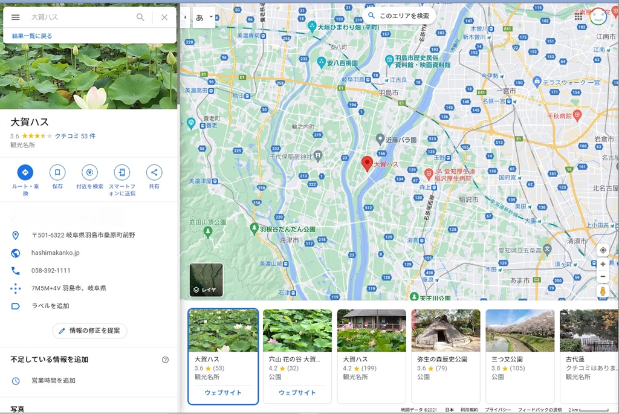Click red 大賀ハス map pin
Viewport: 619px width, 414px height.
pyautogui.click(x=367, y=163)
